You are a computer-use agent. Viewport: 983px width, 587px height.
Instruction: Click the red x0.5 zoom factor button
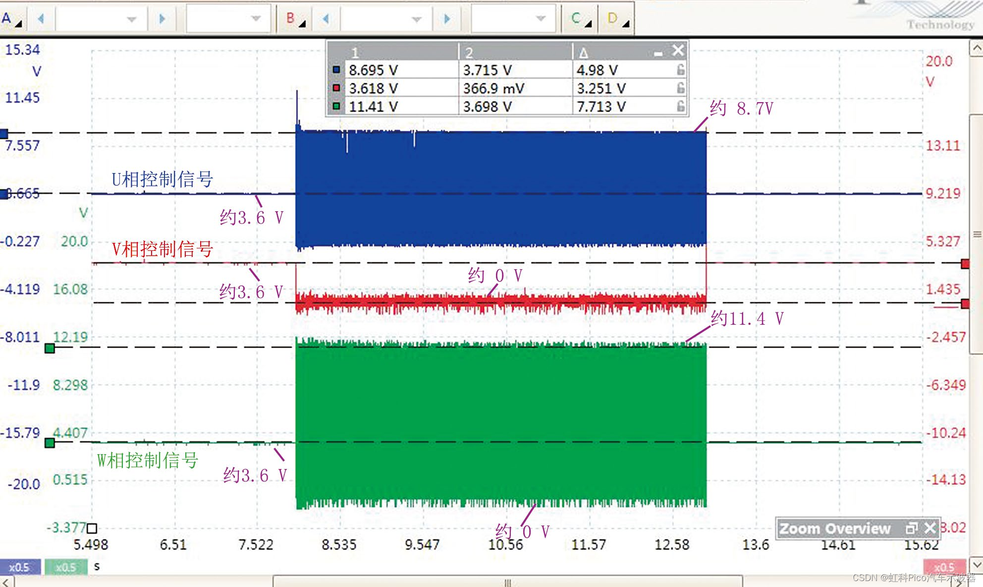(944, 567)
